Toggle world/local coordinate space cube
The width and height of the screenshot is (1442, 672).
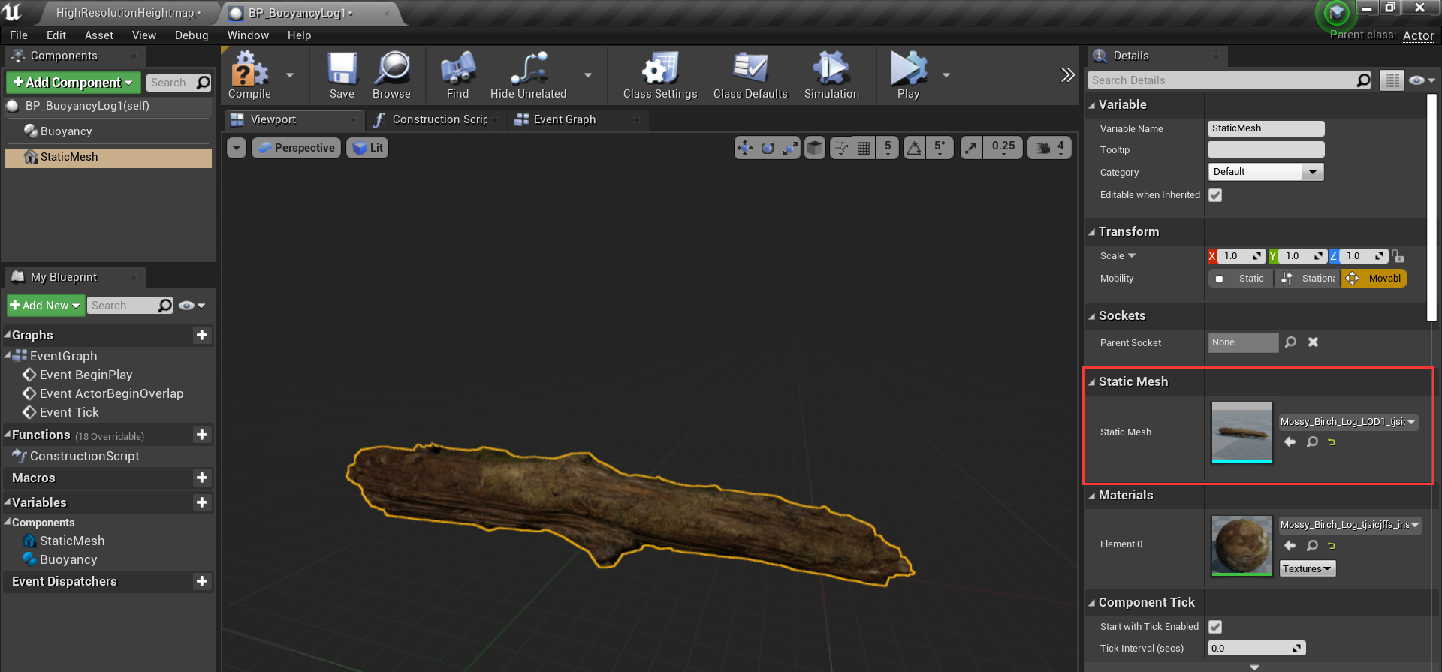[x=815, y=148]
